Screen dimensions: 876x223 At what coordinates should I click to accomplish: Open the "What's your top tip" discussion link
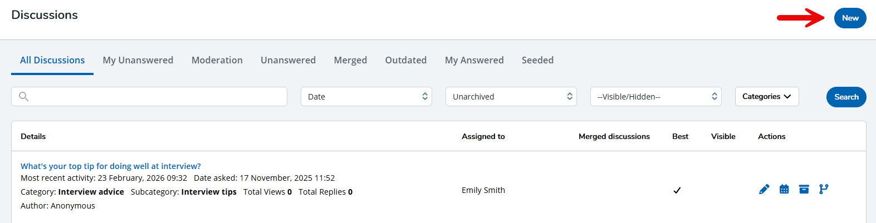110,166
